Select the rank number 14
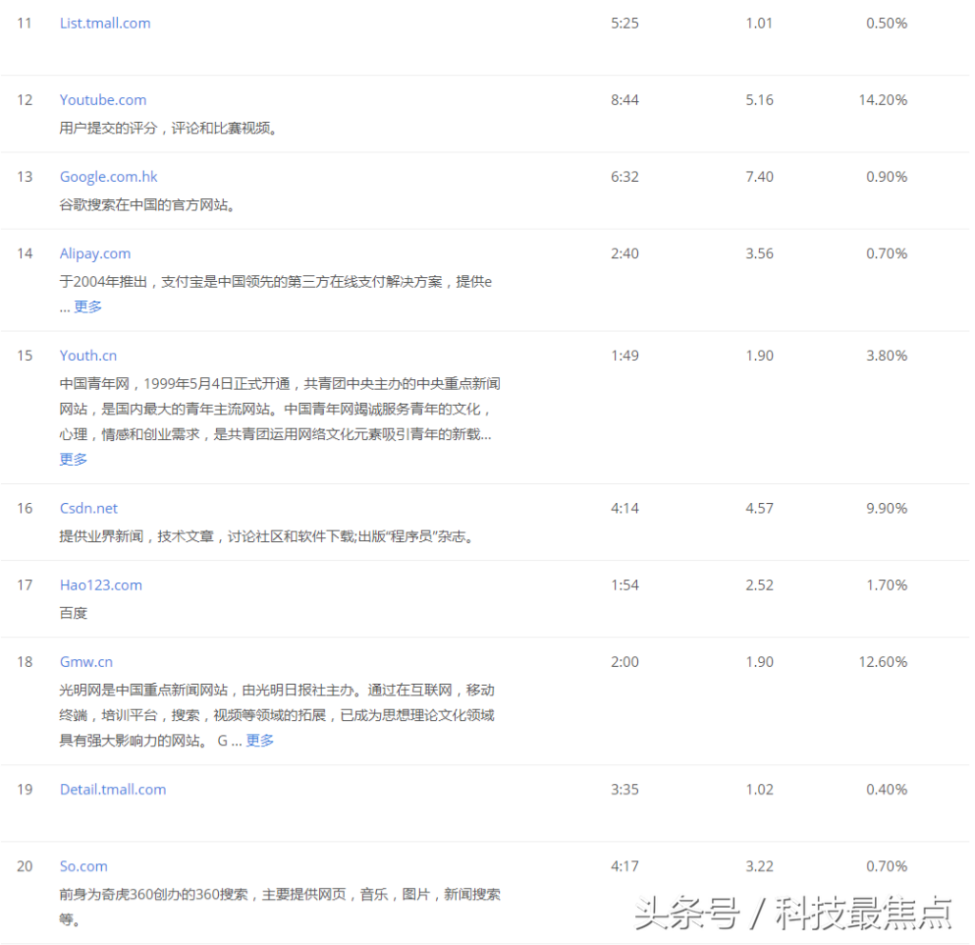The width and height of the screenshot is (975, 945). pyautogui.click(x=24, y=253)
